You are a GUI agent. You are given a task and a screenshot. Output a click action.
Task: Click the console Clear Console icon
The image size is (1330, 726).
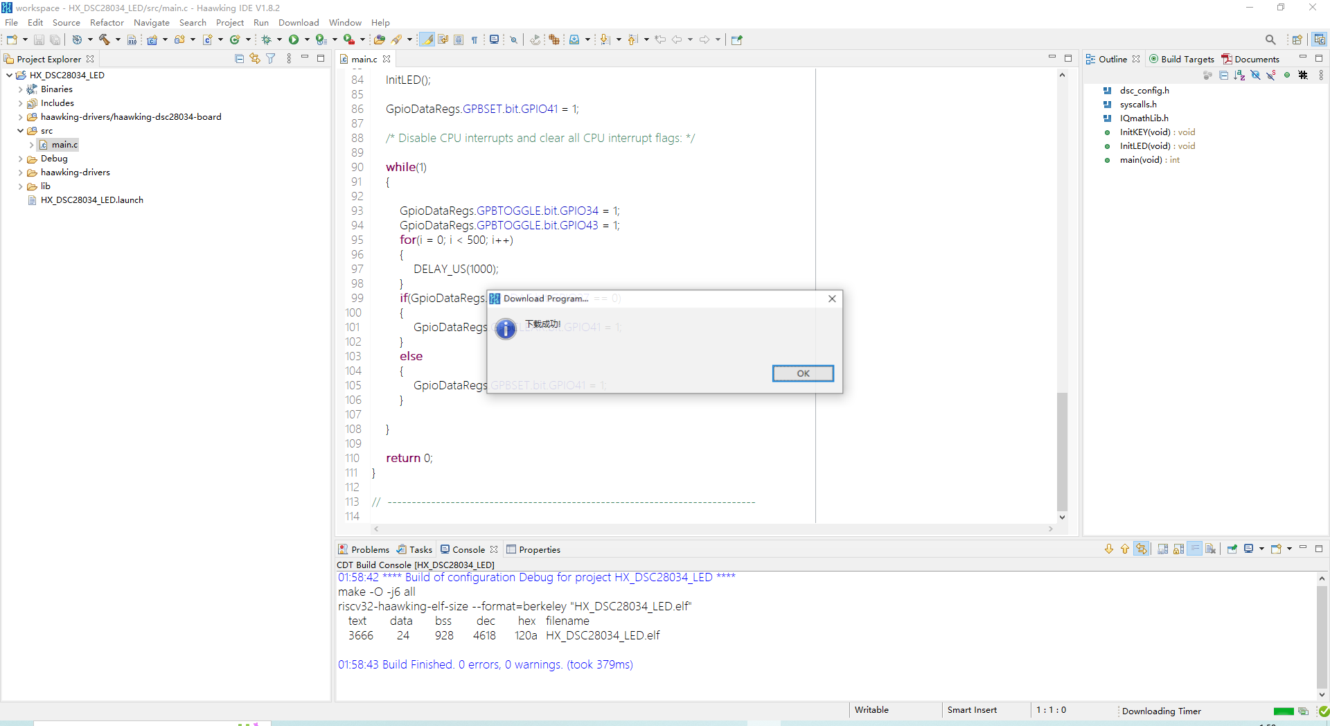(x=1210, y=549)
